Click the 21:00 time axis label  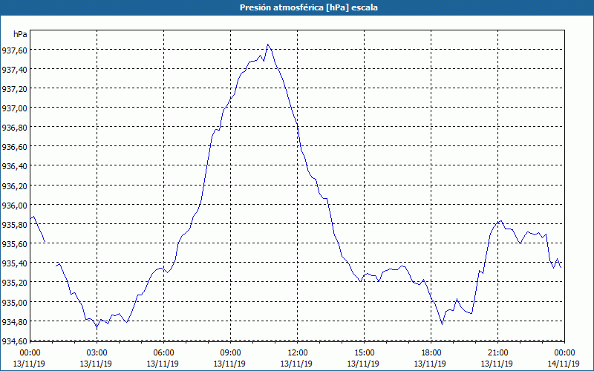pyautogui.click(x=497, y=353)
